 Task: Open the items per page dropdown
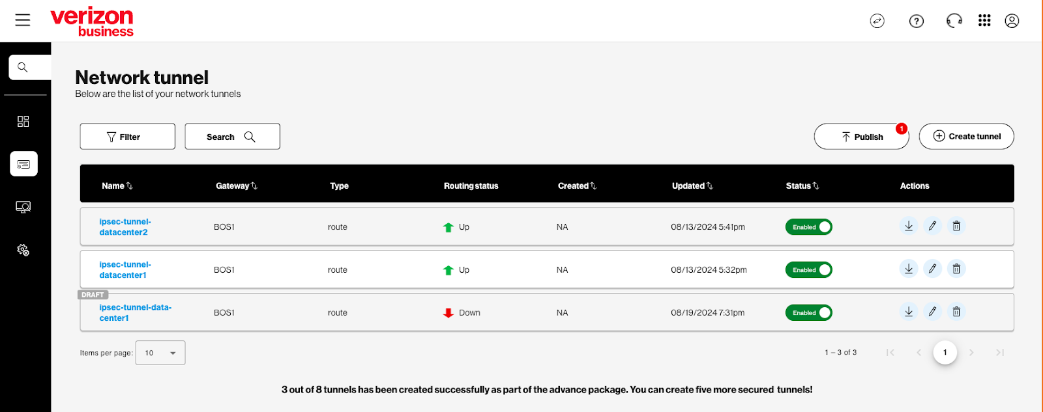[160, 353]
